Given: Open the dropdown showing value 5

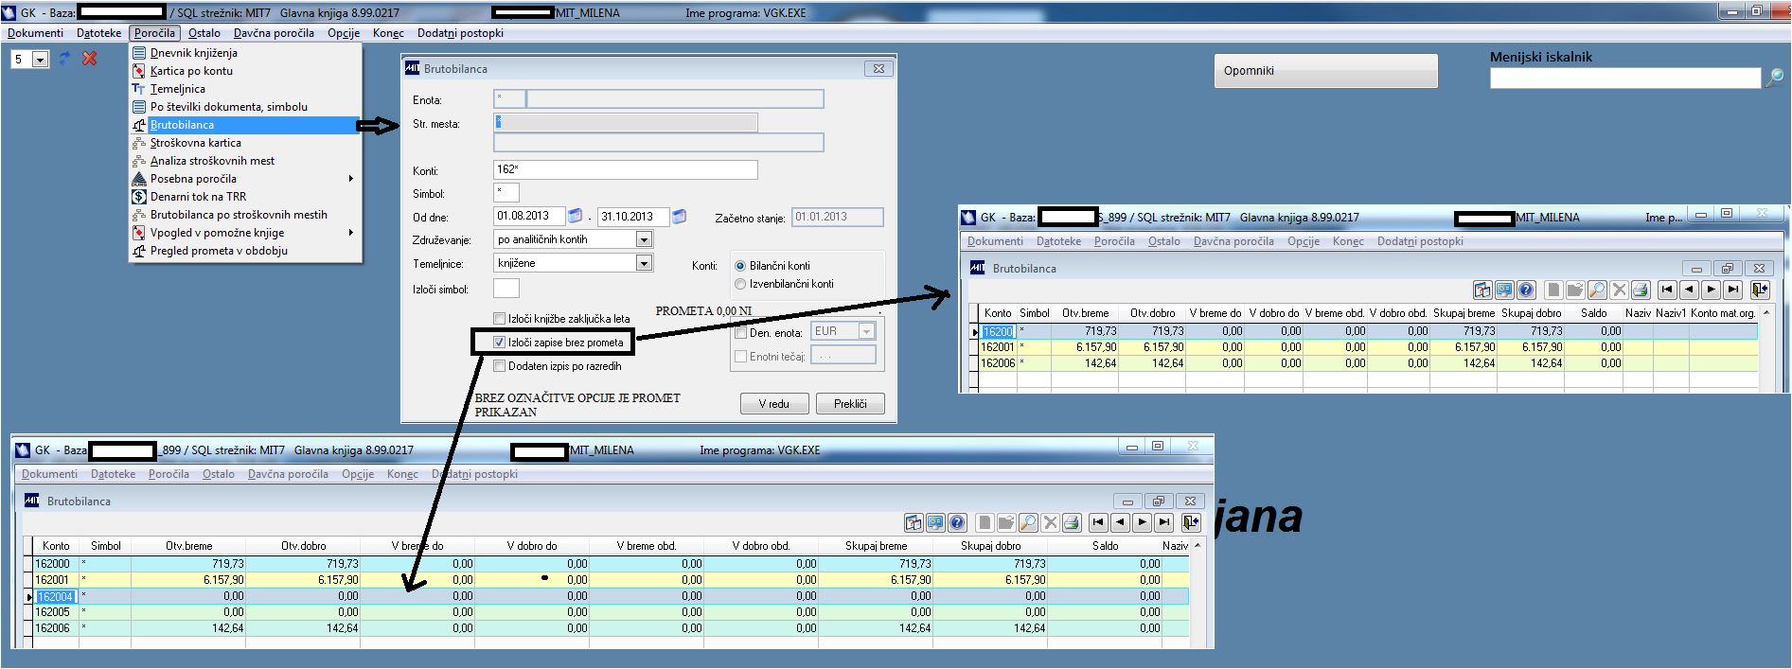Looking at the screenshot, I should pos(40,60).
